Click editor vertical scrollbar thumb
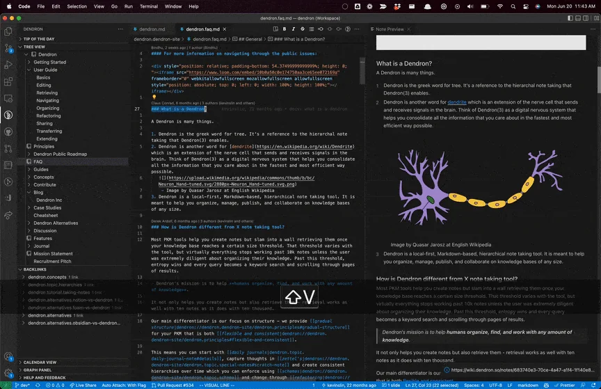The height and width of the screenshot is (389, 601). coord(362,72)
